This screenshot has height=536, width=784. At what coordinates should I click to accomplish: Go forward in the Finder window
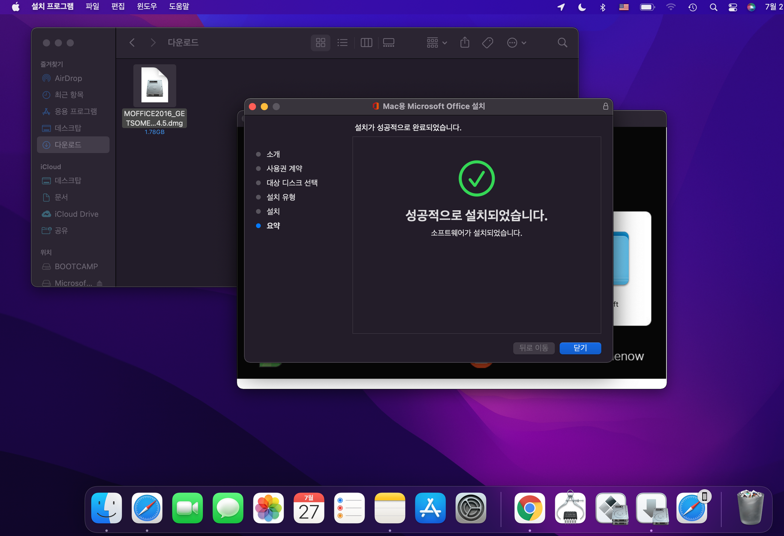(153, 42)
